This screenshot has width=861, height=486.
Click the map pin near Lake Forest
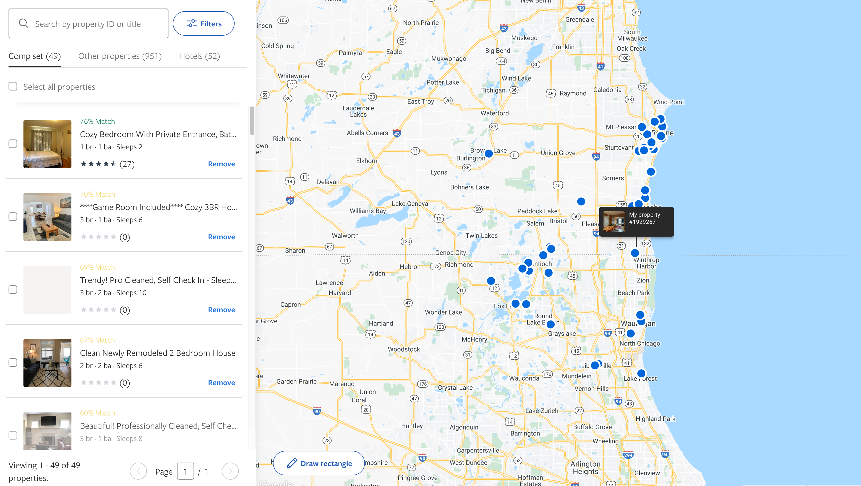coord(641,373)
